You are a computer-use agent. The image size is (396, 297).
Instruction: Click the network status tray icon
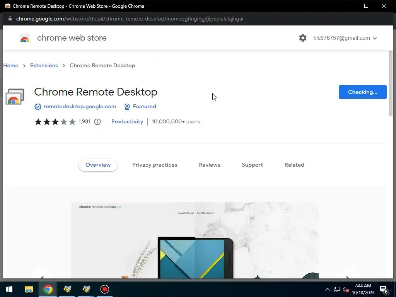point(336,289)
